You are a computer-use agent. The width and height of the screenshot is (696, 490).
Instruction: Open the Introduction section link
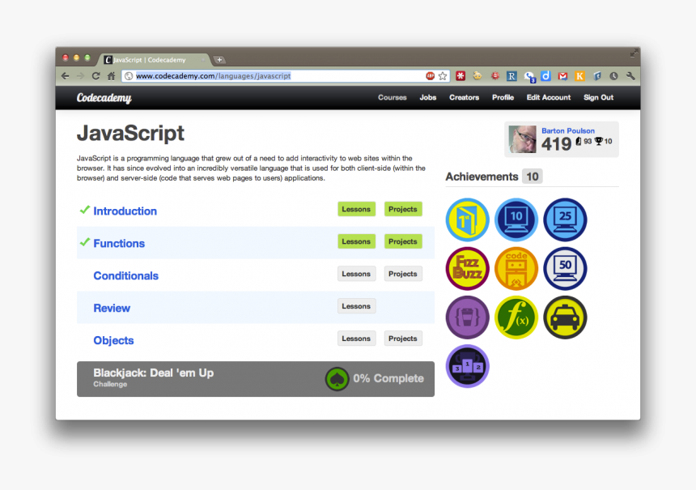125,211
